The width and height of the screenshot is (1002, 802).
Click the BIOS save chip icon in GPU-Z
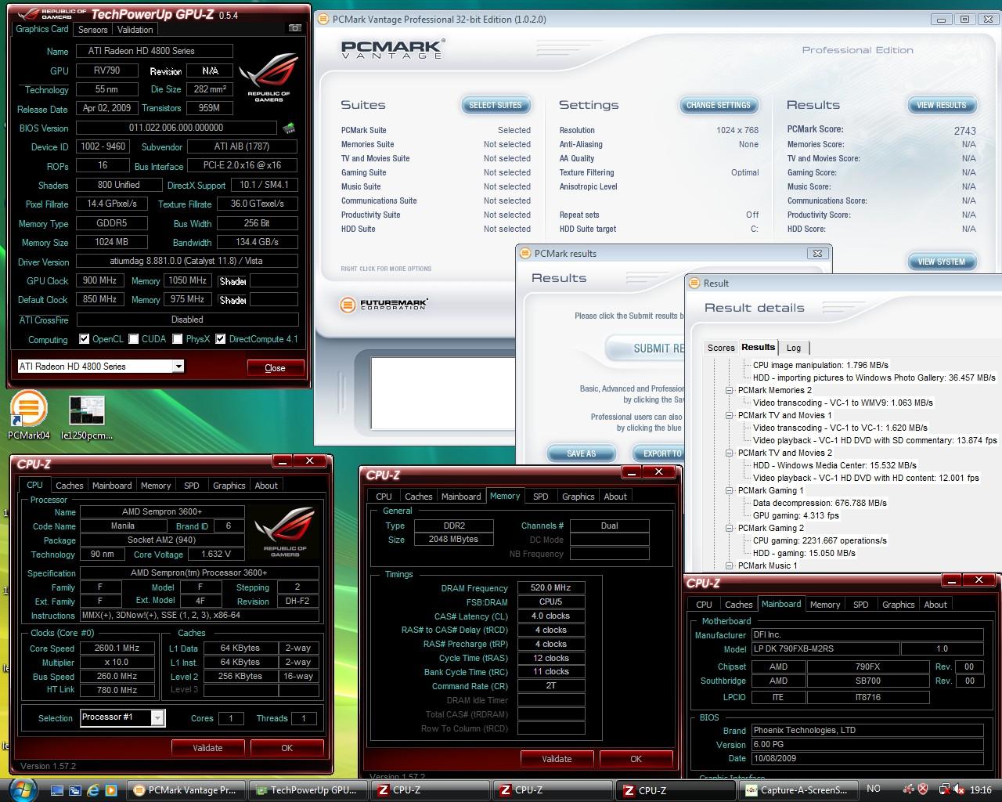tap(289, 128)
